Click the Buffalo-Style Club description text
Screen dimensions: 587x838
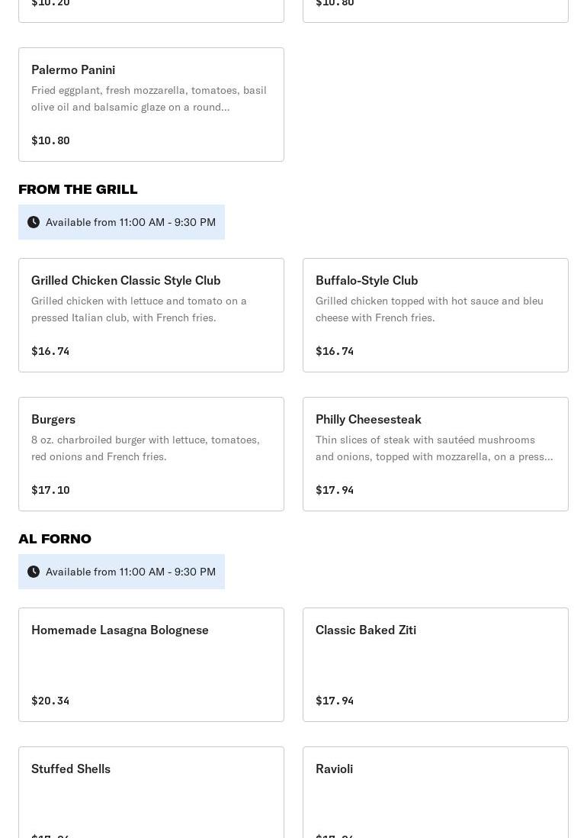[x=429, y=309]
